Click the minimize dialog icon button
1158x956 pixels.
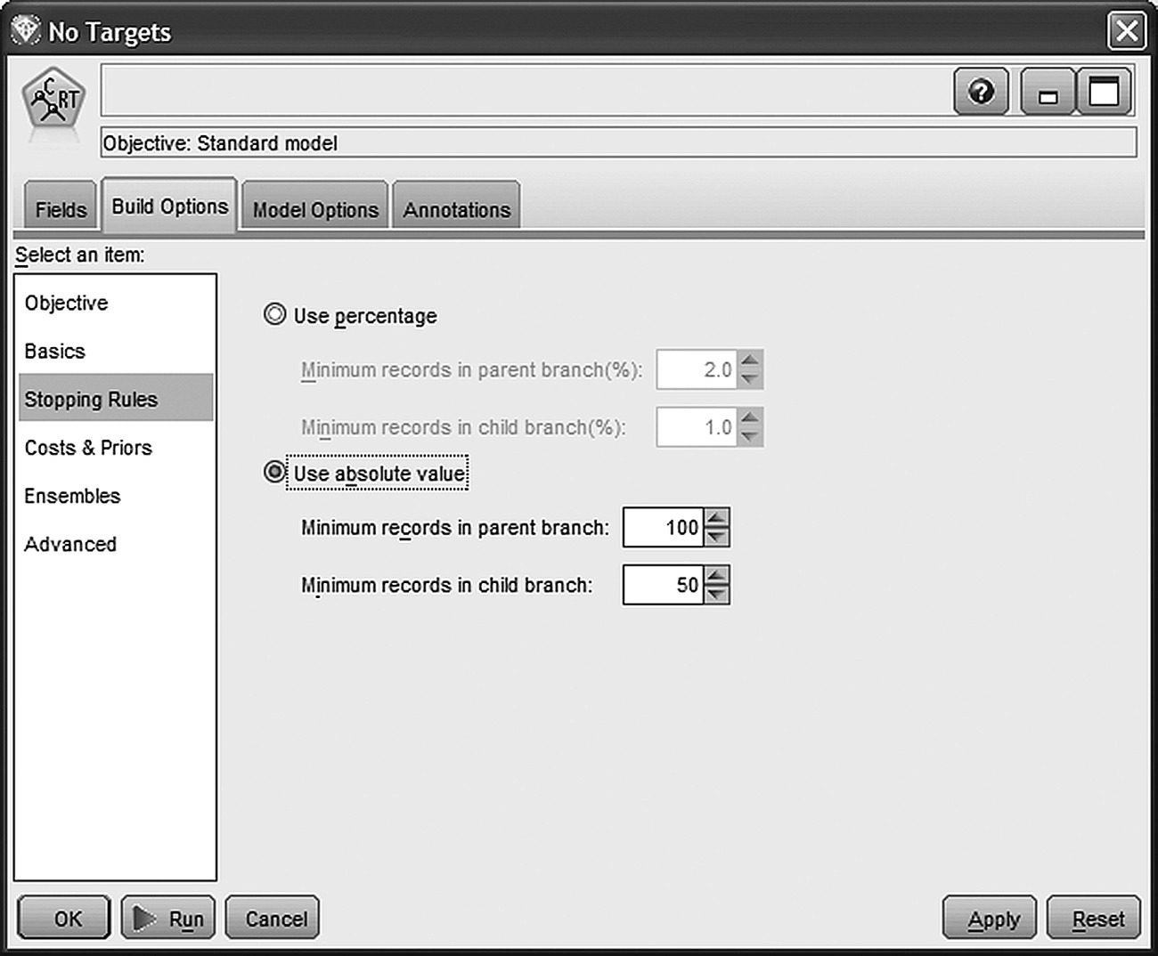pos(1048,92)
